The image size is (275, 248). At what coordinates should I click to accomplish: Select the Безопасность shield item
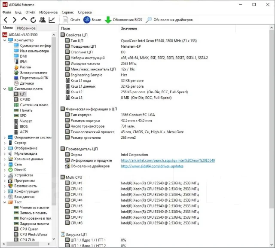23,186
